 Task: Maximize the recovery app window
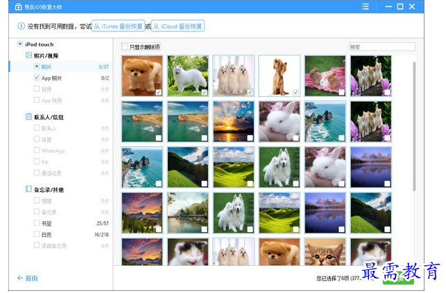(x=400, y=6)
